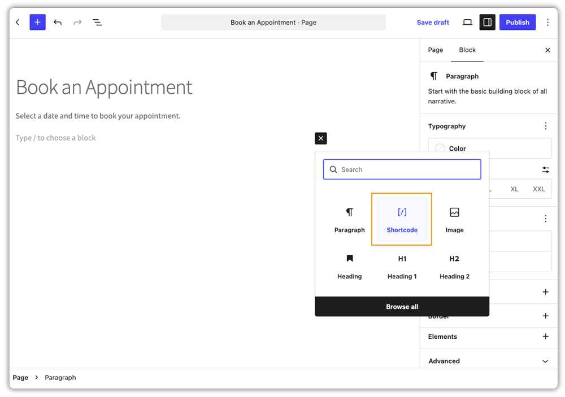
Task: Insert a Paragraph block from inserter
Action: pyautogui.click(x=350, y=220)
